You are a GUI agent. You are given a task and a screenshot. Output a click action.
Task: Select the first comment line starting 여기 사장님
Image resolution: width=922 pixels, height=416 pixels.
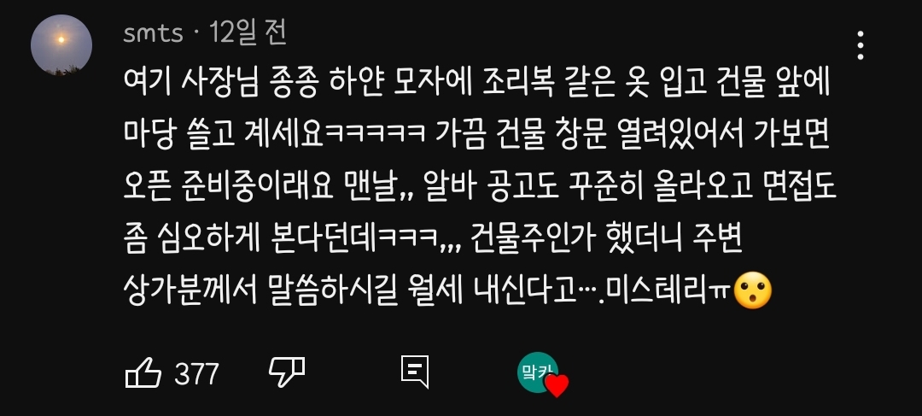(476, 86)
